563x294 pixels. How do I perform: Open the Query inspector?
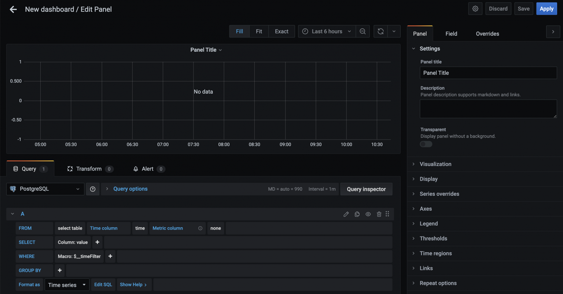366,189
